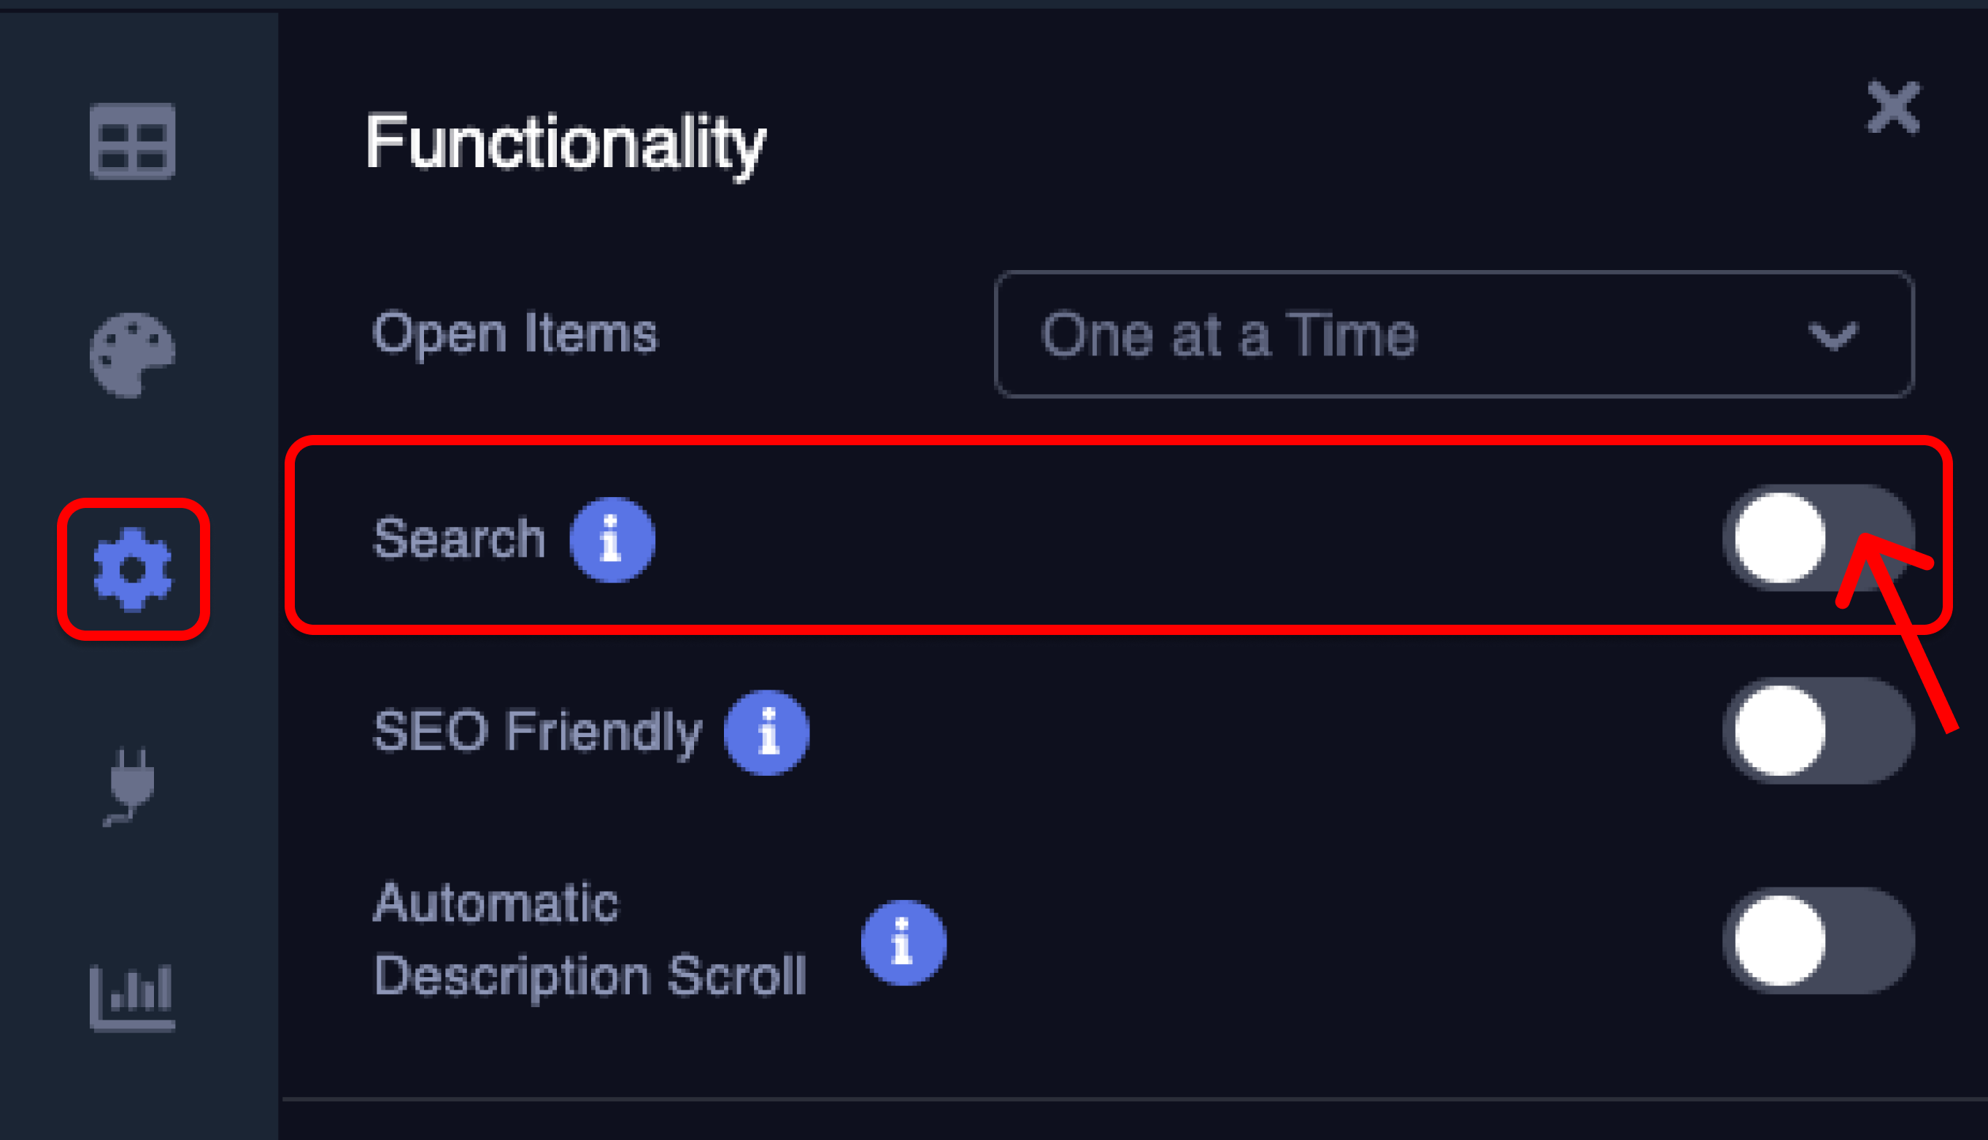1988x1140 pixels.
Task: Click the chevron arrow in Open Items dropdown
Action: tap(1833, 336)
